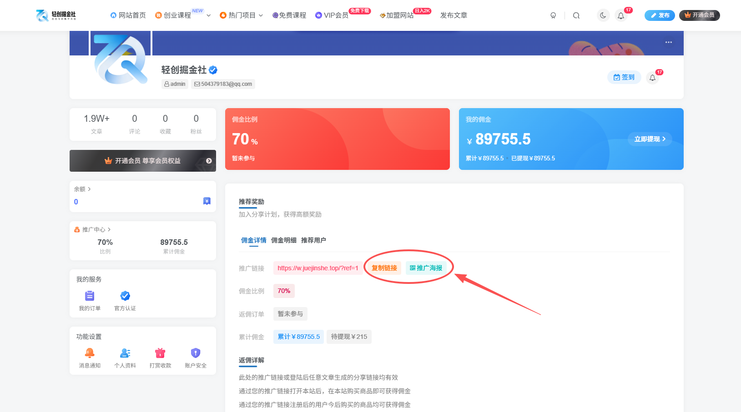Toggle dark mode moon icon
Viewport: 741px width, 412px height.
(x=603, y=15)
